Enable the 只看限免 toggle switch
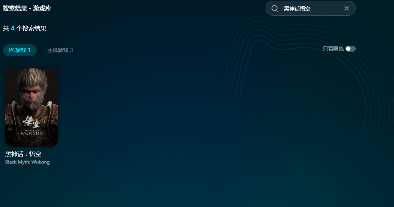394x207 pixels. [x=350, y=49]
